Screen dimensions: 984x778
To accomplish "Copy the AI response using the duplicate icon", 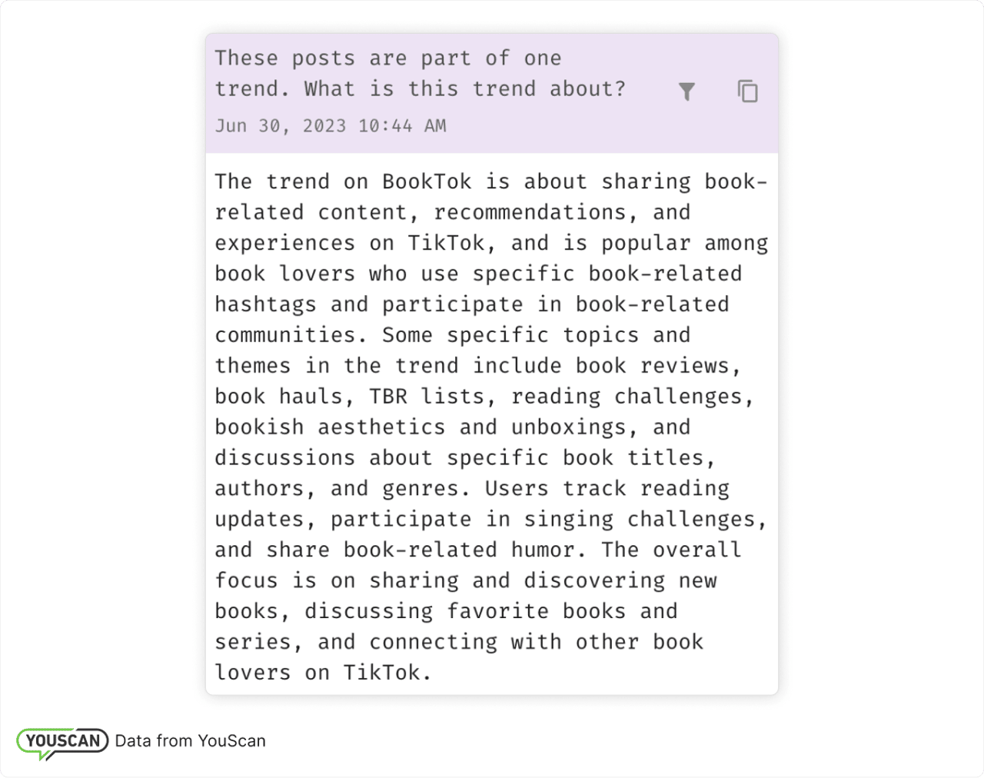I will [x=746, y=91].
